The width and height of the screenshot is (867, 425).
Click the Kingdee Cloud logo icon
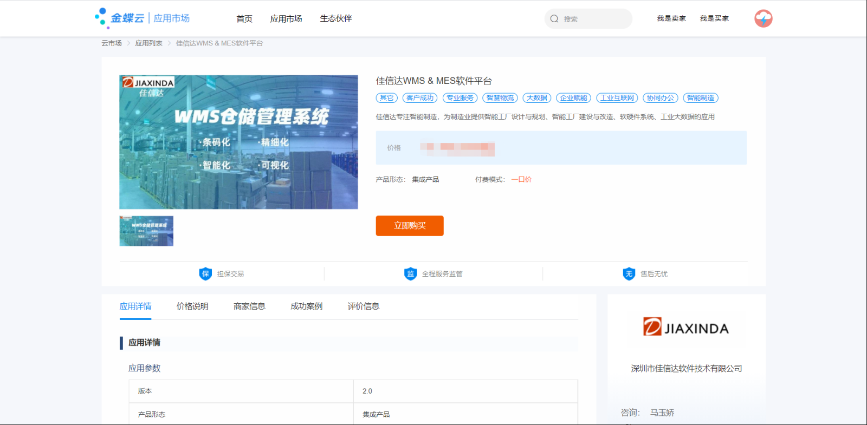point(102,18)
